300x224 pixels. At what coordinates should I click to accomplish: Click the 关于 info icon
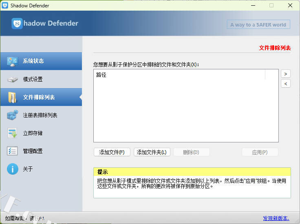[13, 169]
